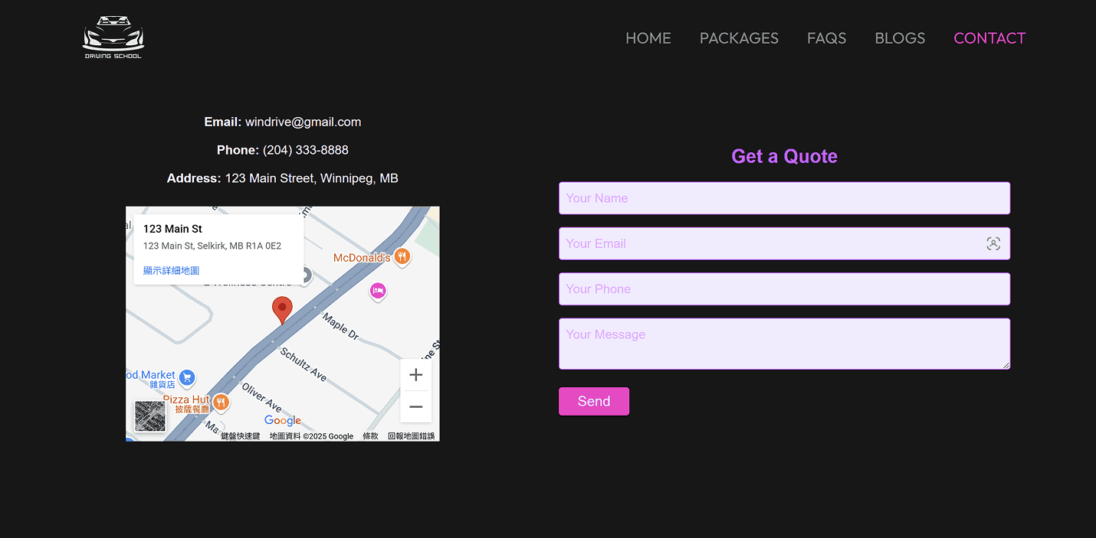The height and width of the screenshot is (538, 1096).
Task: Click the Your Message textarea
Action: click(784, 344)
